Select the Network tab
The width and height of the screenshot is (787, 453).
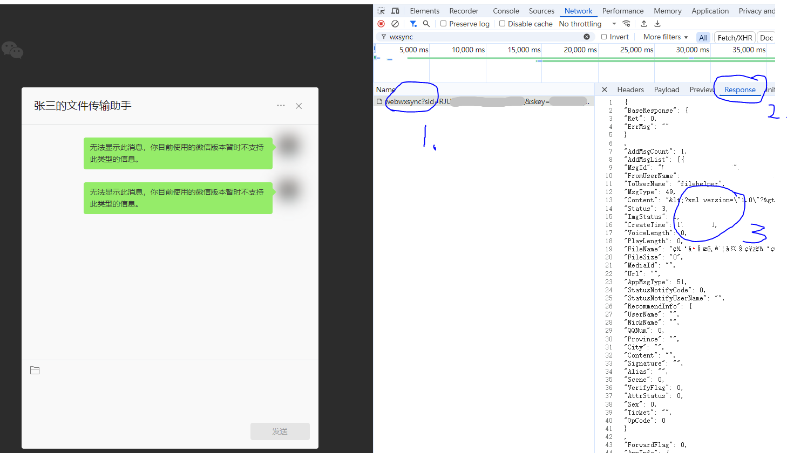tap(578, 11)
